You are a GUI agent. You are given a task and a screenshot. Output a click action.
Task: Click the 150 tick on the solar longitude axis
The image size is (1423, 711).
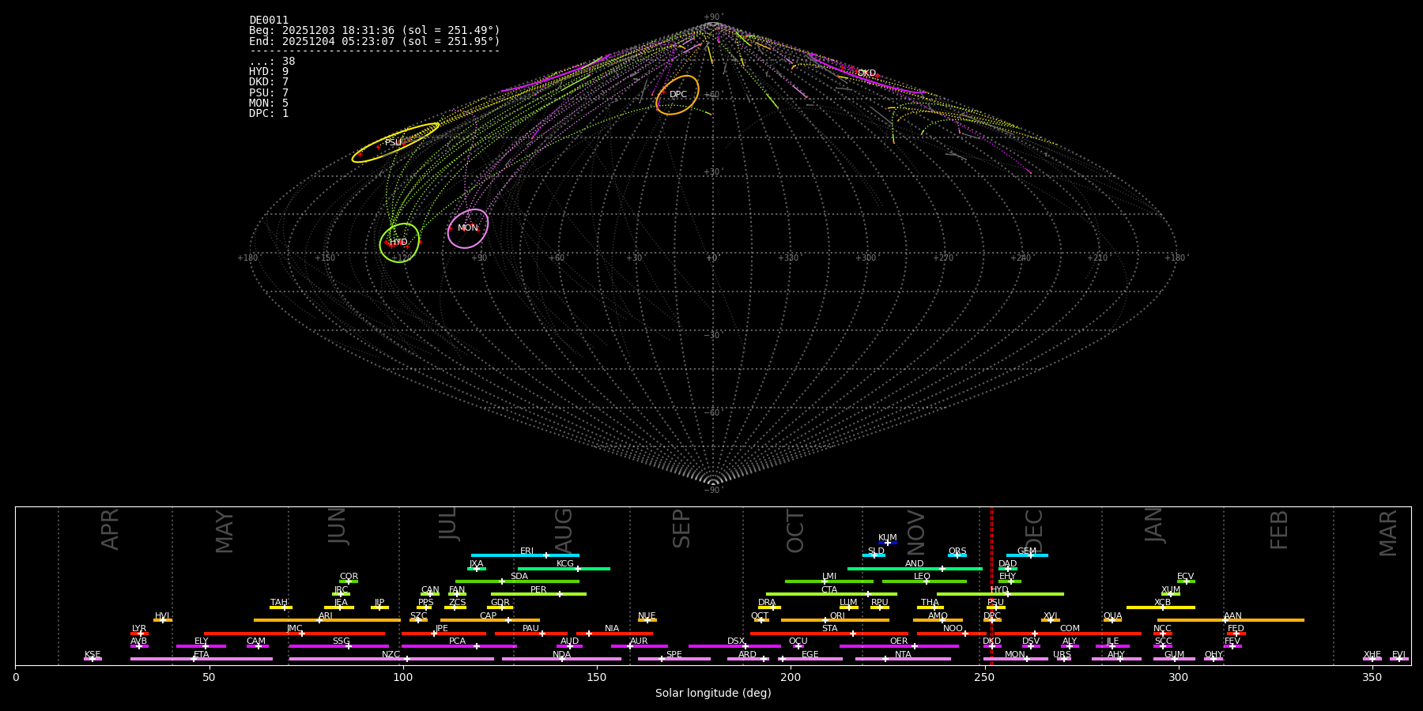pos(597,677)
